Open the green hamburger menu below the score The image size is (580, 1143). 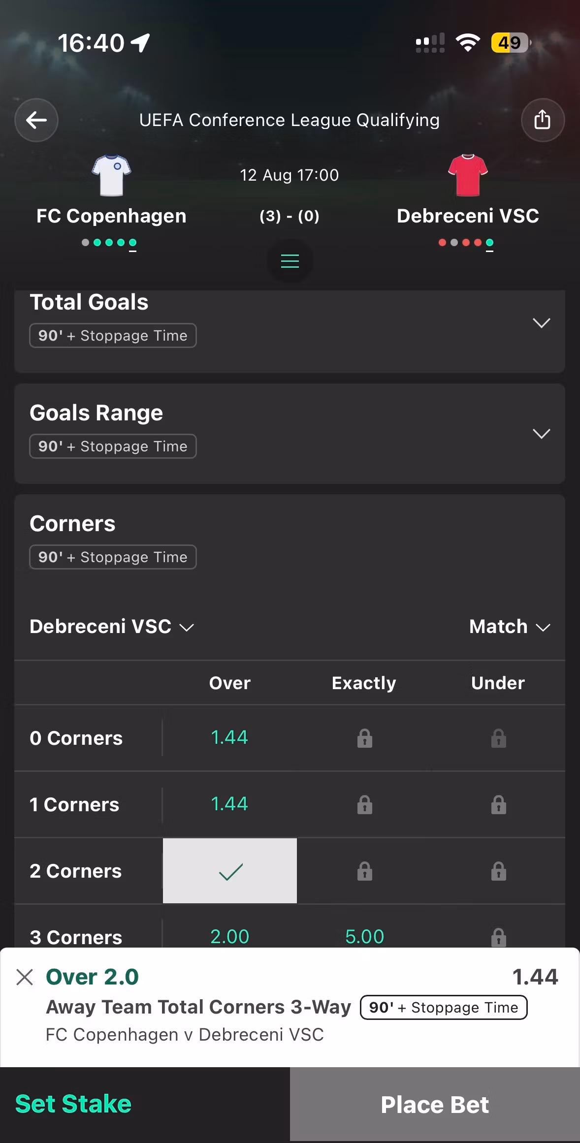290,261
